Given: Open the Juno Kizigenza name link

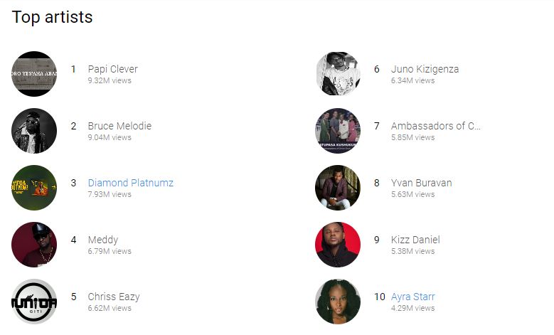Looking at the screenshot, I should click(425, 69).
